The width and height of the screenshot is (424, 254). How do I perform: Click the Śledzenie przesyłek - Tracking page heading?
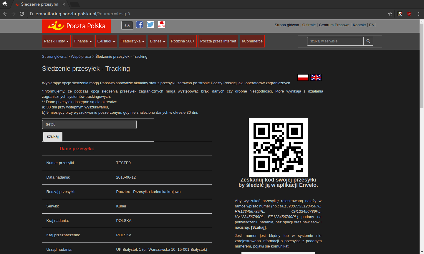coord(86,69)
